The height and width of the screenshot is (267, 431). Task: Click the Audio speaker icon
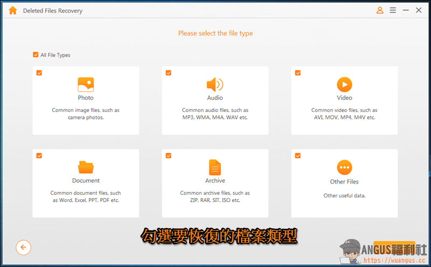(215, 85)
